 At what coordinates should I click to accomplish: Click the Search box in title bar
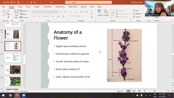88,2
